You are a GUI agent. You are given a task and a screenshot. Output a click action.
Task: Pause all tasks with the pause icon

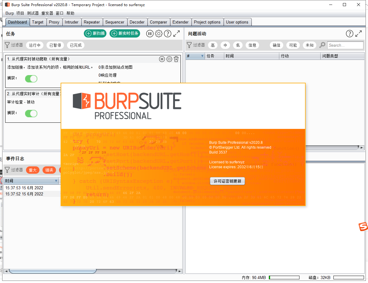(x=150, y=34)
